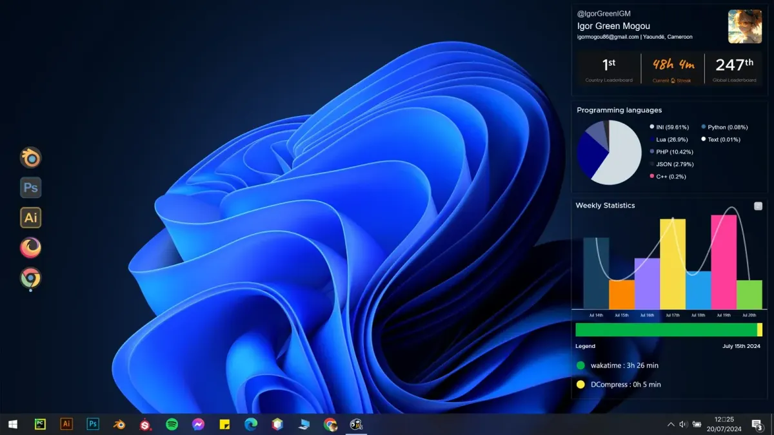Open Illustrator from the taskbar

tap(66, 424)
